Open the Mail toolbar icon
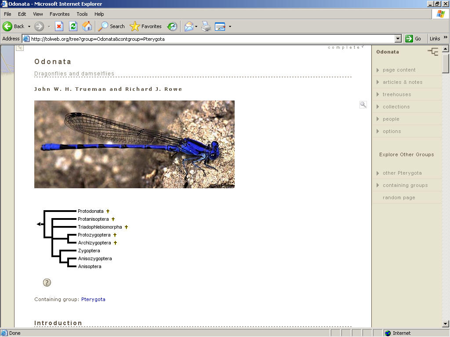This screenshot has width=450, height=337. (189, 26)
